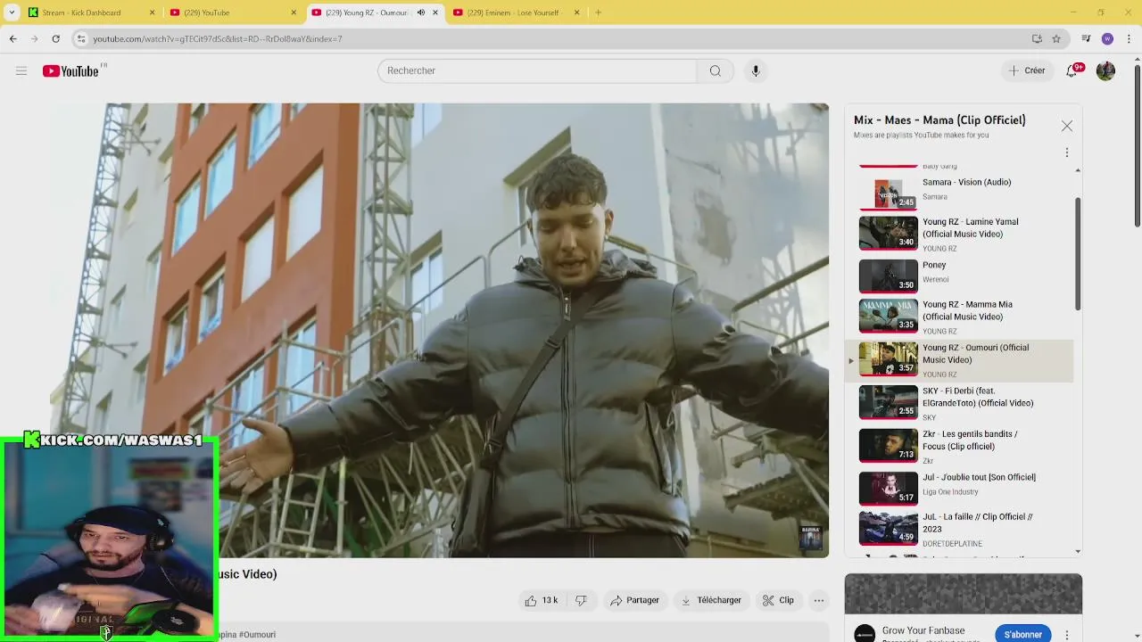Start voice search with microphone icon
The width and height of the screenshot is (1142, 642).
pyautogui.click(x=756, y=70)
